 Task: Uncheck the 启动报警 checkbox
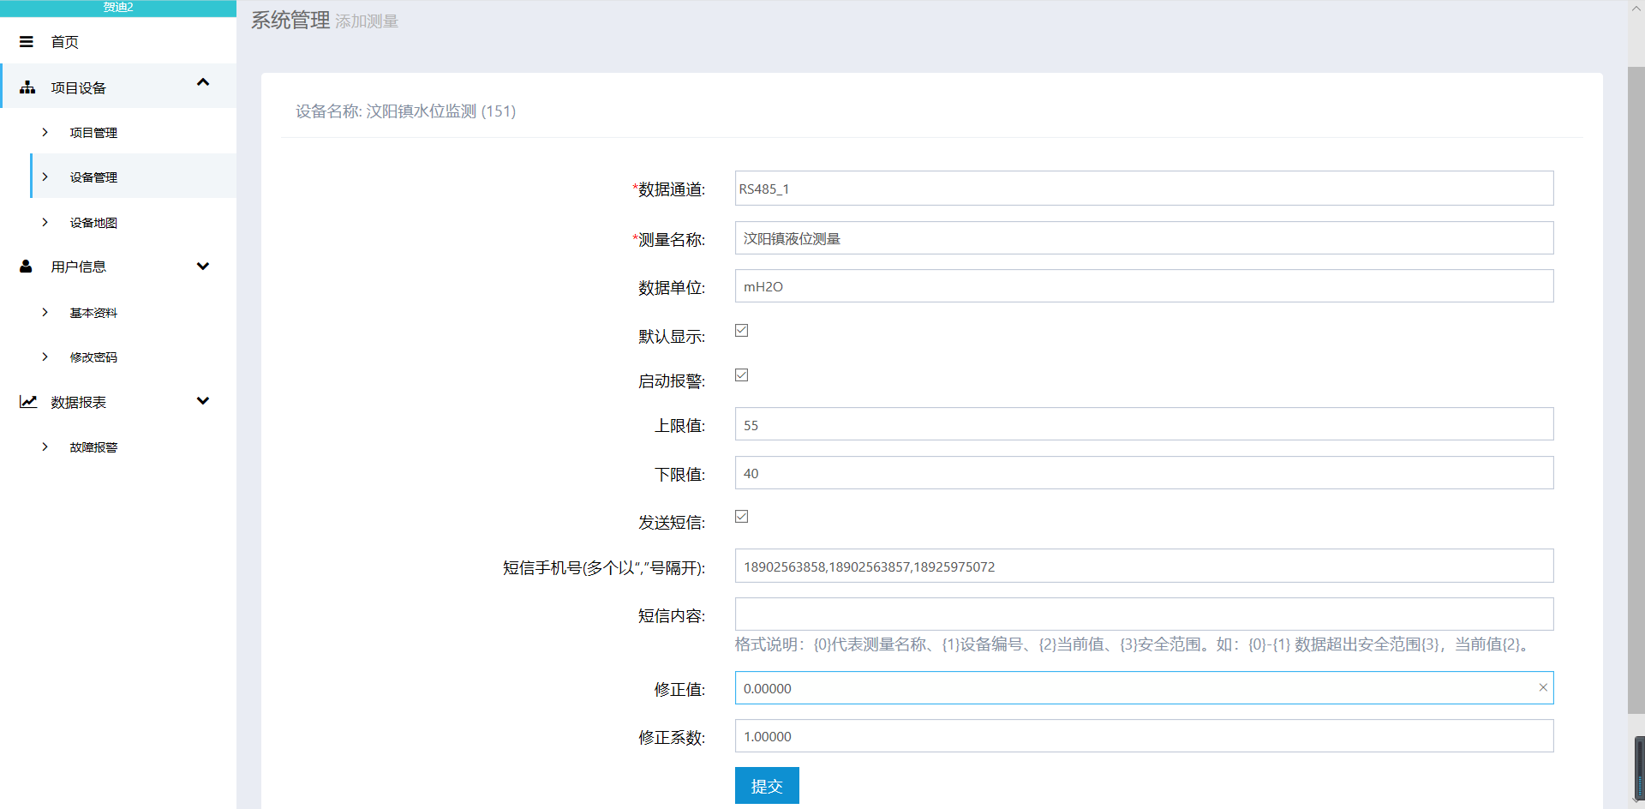pyautogui.click(x=742, y=375)
